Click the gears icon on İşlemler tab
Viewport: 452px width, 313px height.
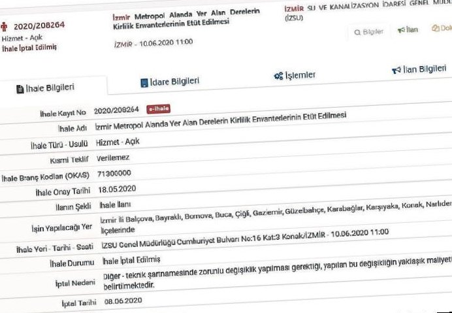click(x=278, y=76)
